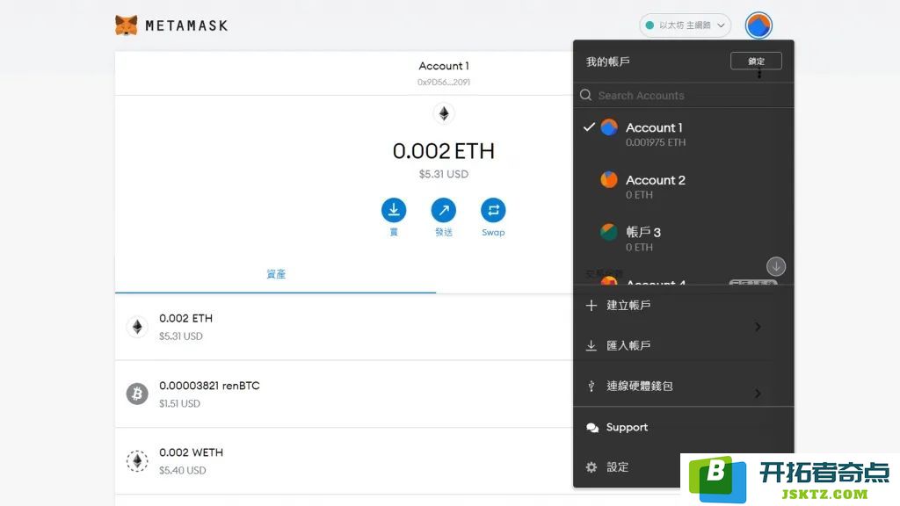Screen dimensions: 900x506
Task: Switch to Account 2
Action: (683, 186)
